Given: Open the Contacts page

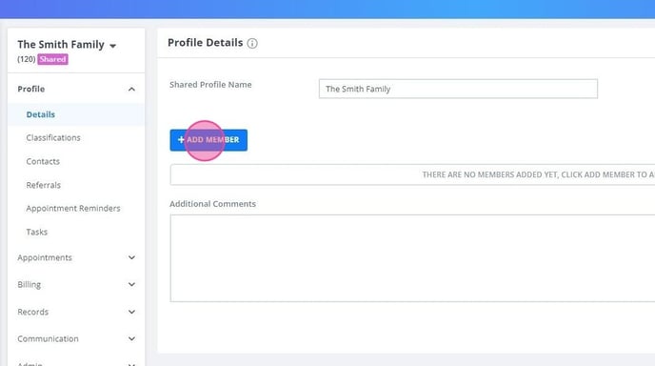Looking at the screenshot, I should coord(43,161).
